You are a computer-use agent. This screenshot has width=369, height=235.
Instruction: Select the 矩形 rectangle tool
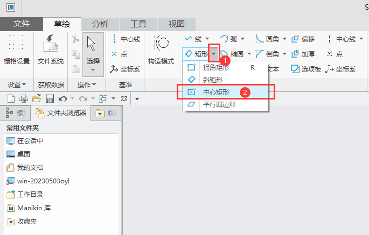click(x=196, y=54)
